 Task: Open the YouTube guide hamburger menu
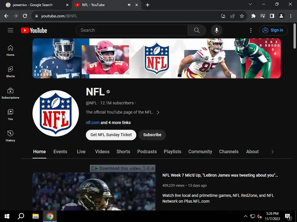pos(10,30)
